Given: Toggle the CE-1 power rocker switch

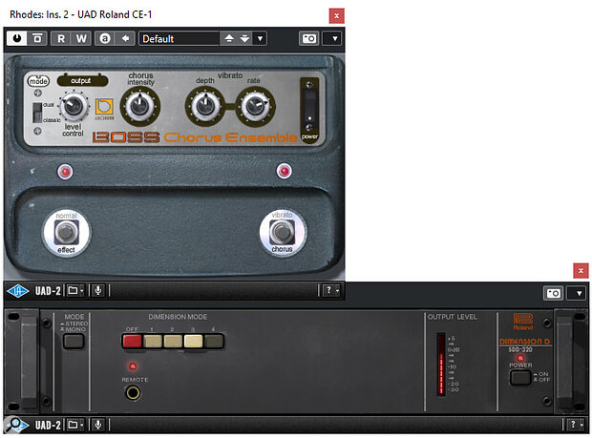Looking at the screenshot, I should 309,106.
